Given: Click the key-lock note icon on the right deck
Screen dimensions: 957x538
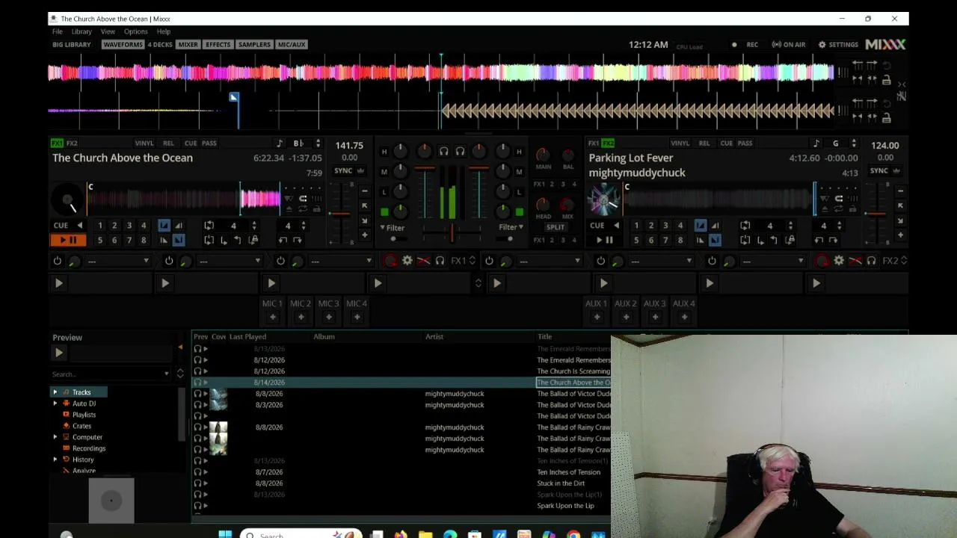Looking at the screenshot, I should click(816, 143).
